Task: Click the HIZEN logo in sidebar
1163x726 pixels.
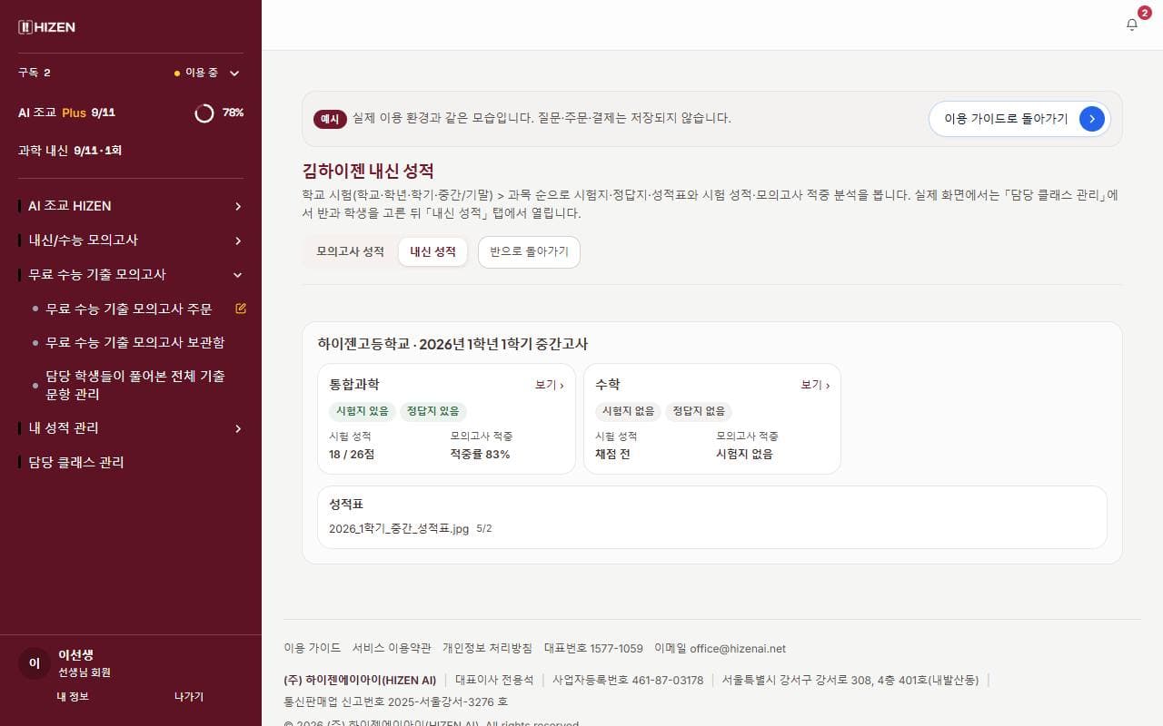Action: pyautogui.click(x=46, y=26)
